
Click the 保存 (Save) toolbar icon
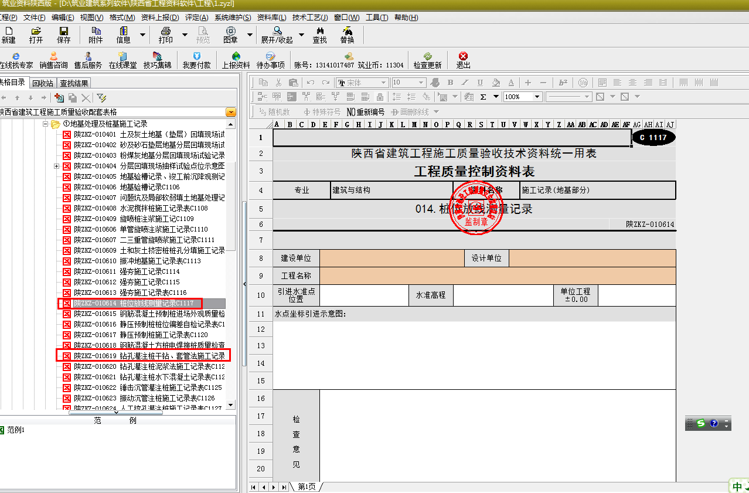point(63,35)
